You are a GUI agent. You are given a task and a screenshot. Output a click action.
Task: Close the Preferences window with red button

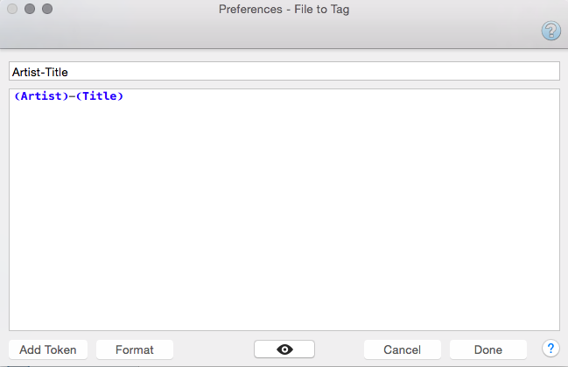[x=12, y=10]
